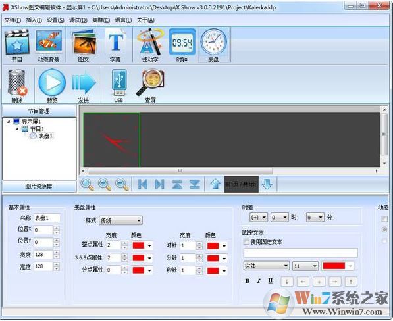
Task: Move the item to bottom layer
Action: tap(195, 185)
